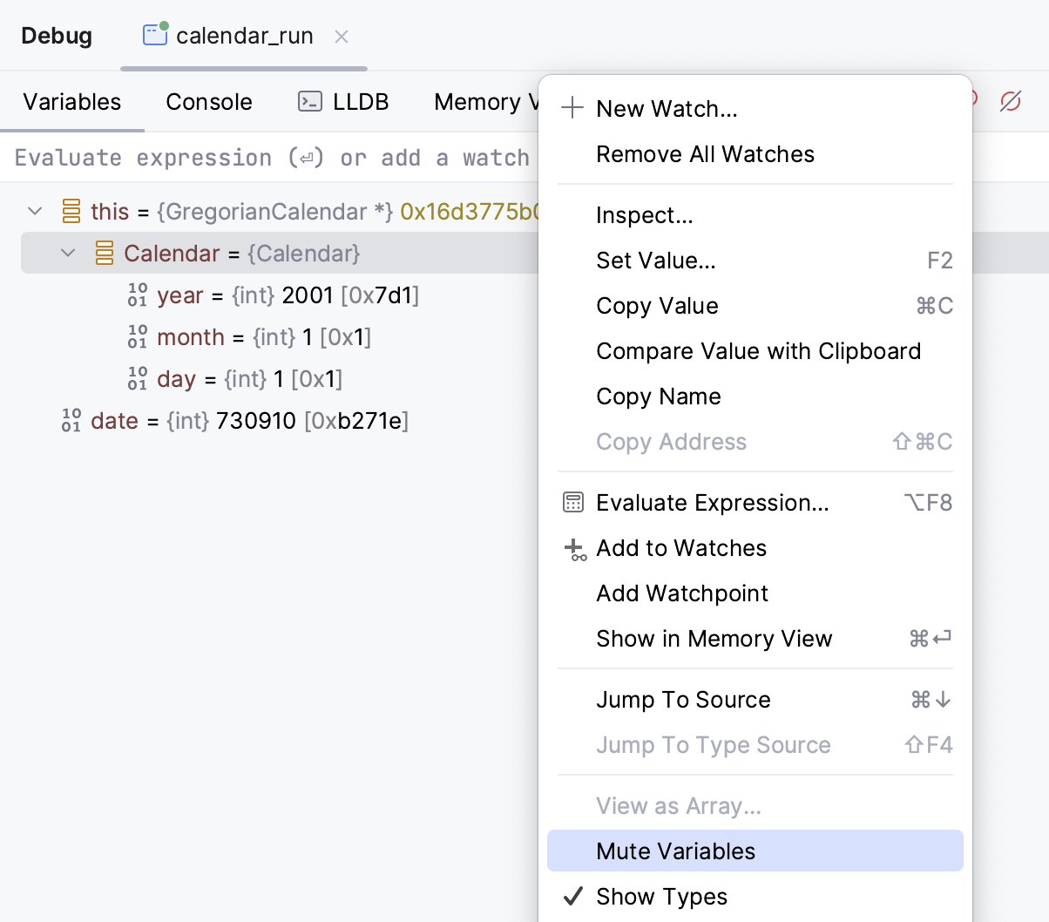Screen dimensions: 1049x922
Task: Click the plus icon beside New Watch
Action: (x=572, y=108)
